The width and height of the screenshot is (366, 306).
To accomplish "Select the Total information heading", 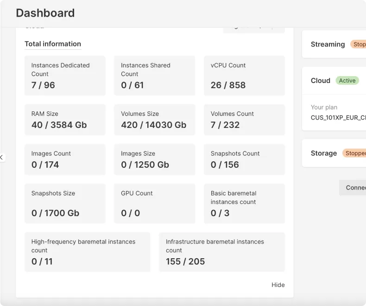I will [53, 44].
